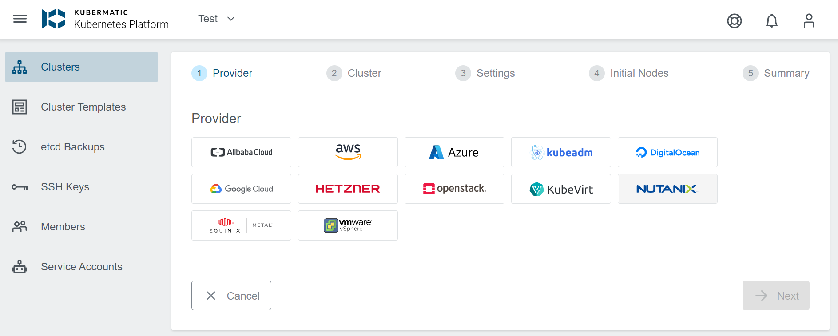Click the etcd Backups history icon
The width and height of the screenshot is (838, 336).
[20, 147]
